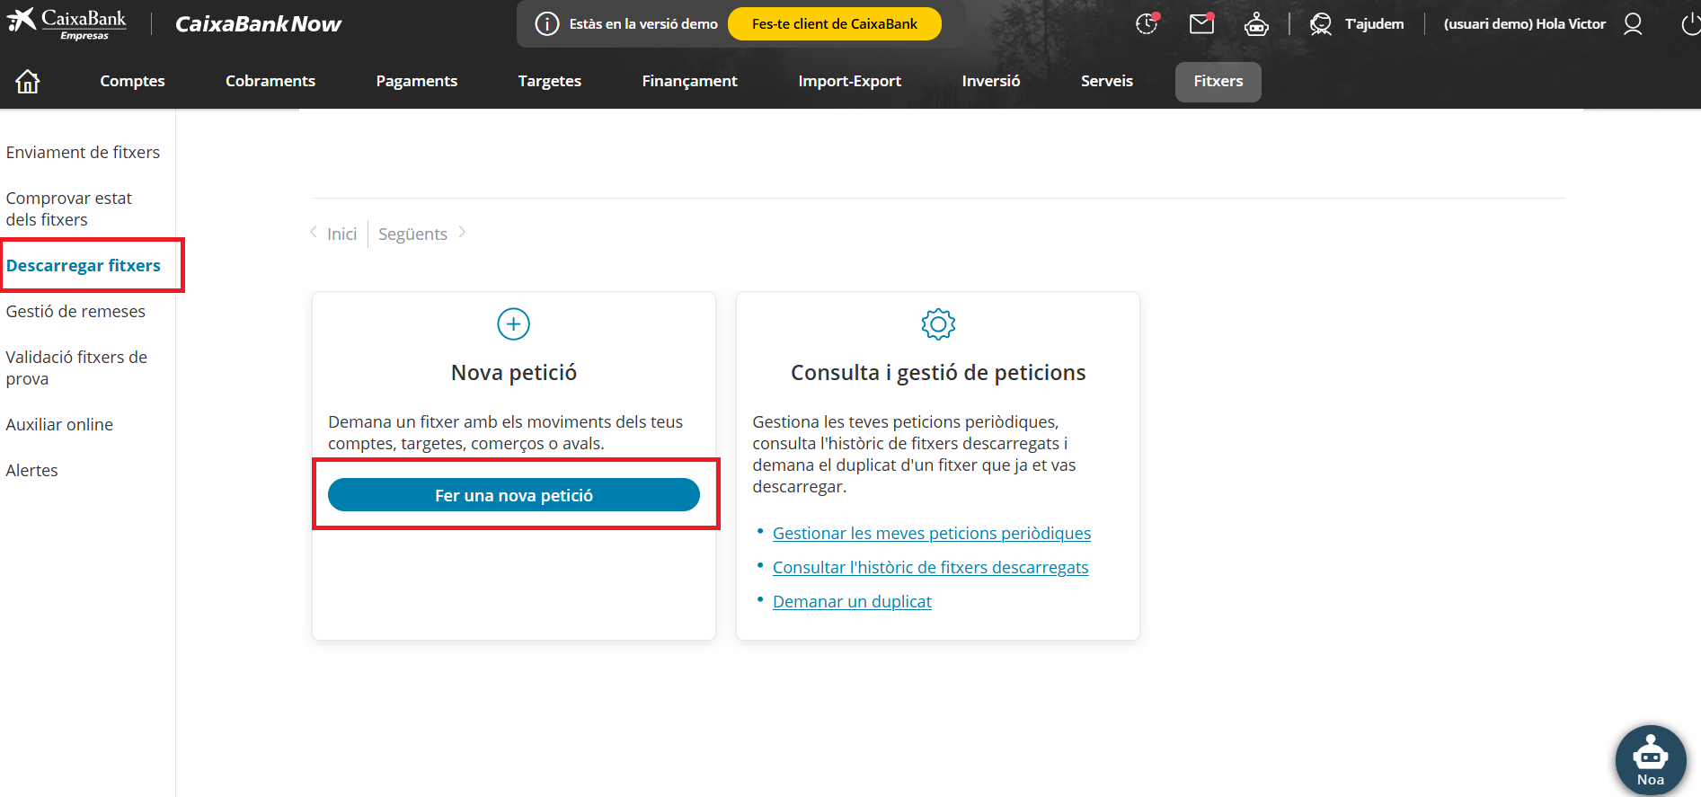Select Descarregar fitxers in sidebar

point(84,265)
